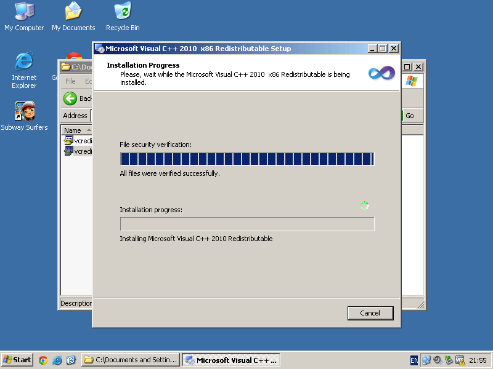Click the "File security verification:" label
This screenshot has width=493, height=369.
pos(156,145)
